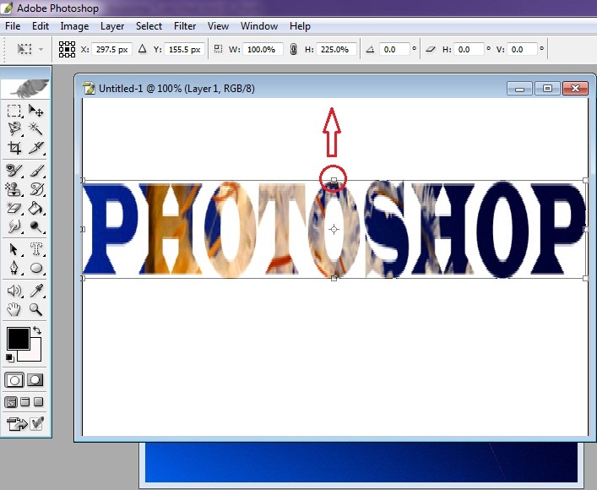Select the Path Selection arrow tool
Viewport: 597px width, 490px height.
14,249
